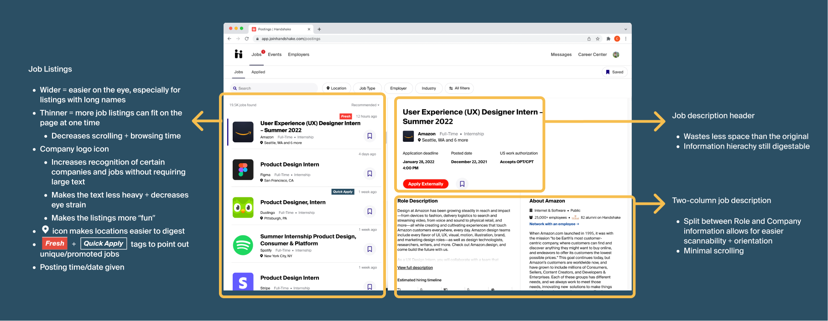
Task: Bookmark the Spotify Summer Internship listing
Action: click(x=370, y=249)
